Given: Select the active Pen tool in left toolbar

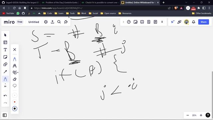Looking at the screenshot, I should pos(5,79).
